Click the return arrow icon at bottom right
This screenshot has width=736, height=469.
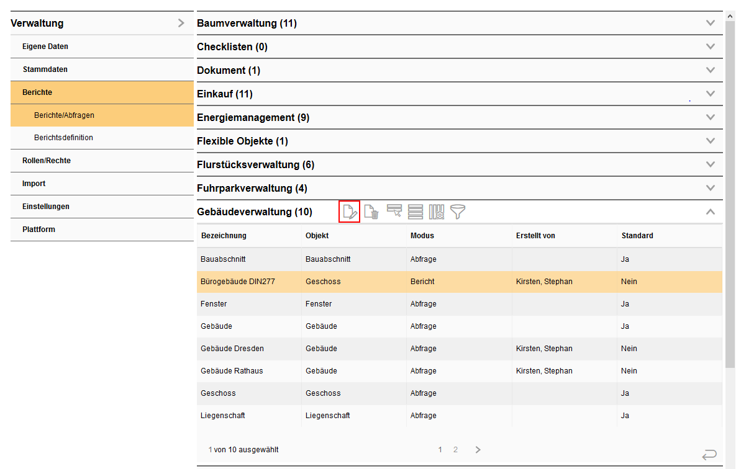point(709,455)
